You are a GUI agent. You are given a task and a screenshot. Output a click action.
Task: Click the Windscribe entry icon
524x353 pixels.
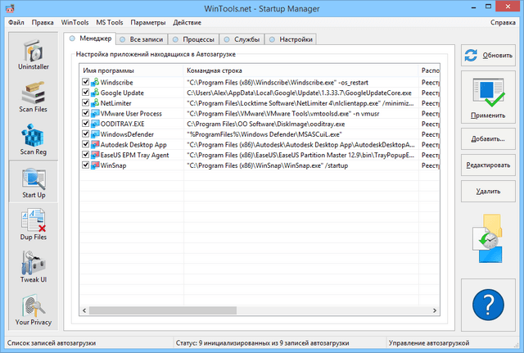[95, 82]
